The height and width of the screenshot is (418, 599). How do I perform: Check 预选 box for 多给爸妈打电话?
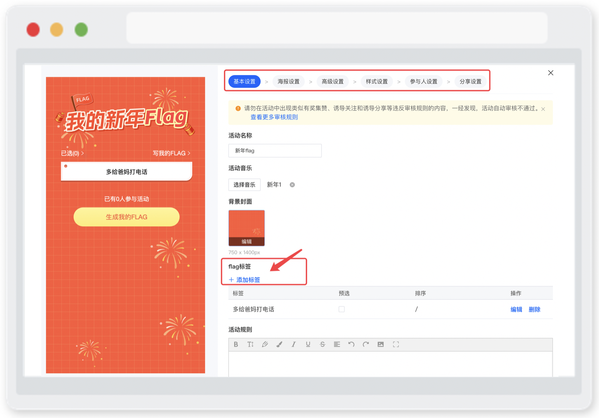point(341,309)
